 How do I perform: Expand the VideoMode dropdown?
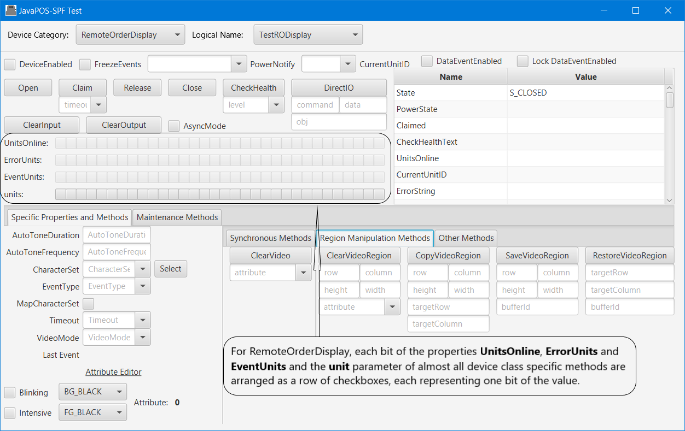[143, 338]
